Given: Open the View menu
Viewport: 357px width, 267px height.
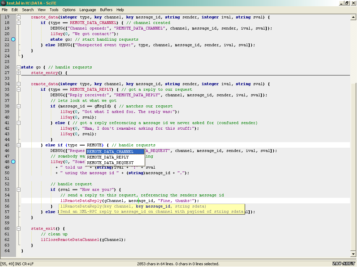Looking at the screenshot, I should click(41, 10).
